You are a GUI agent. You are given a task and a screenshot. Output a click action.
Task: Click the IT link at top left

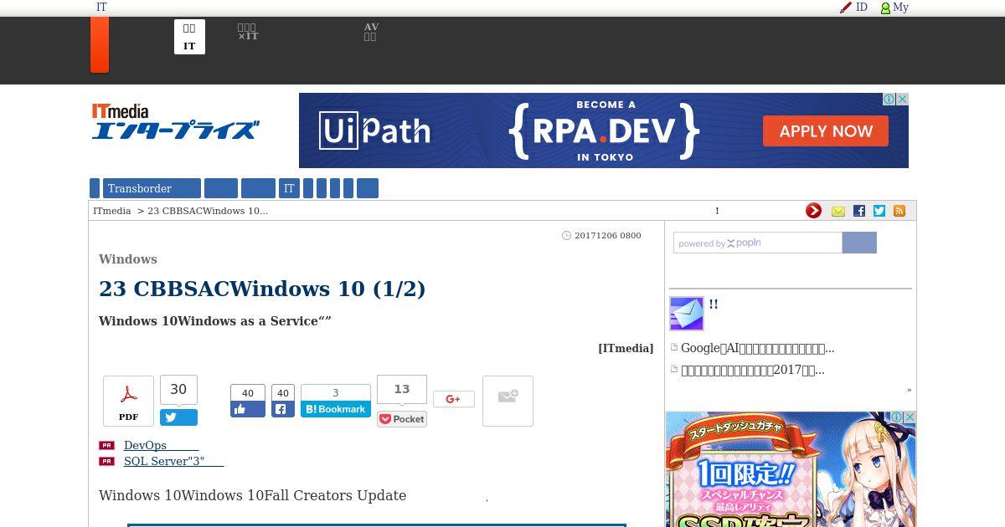101,7
